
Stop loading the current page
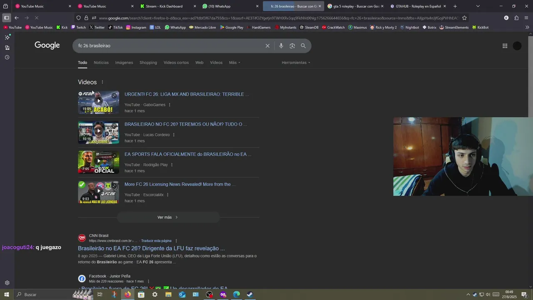coord(37,18)
